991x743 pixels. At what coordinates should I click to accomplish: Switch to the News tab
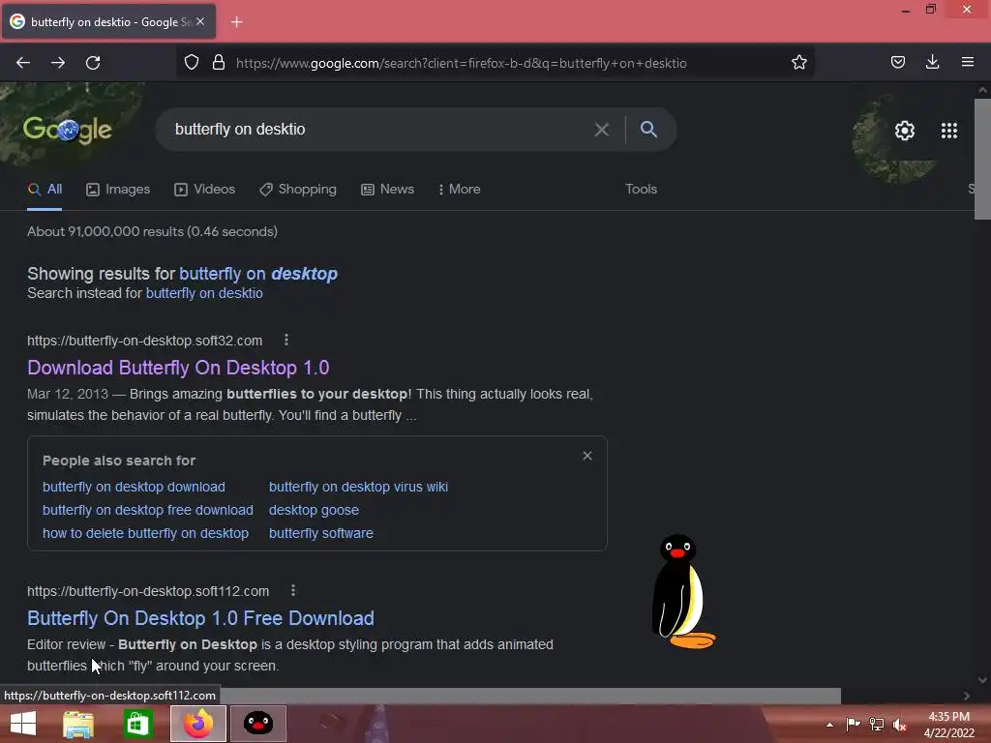click(387, 189)
